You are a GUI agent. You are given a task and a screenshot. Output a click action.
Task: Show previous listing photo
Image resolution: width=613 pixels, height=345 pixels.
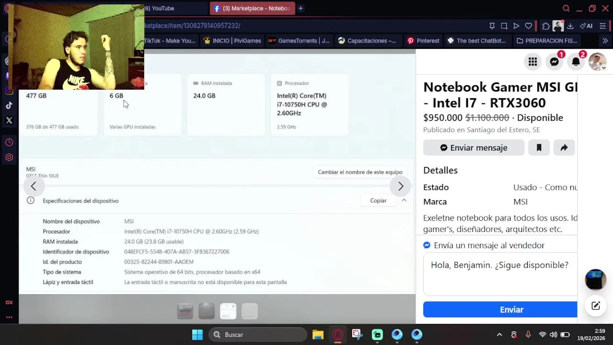[34, 186]
